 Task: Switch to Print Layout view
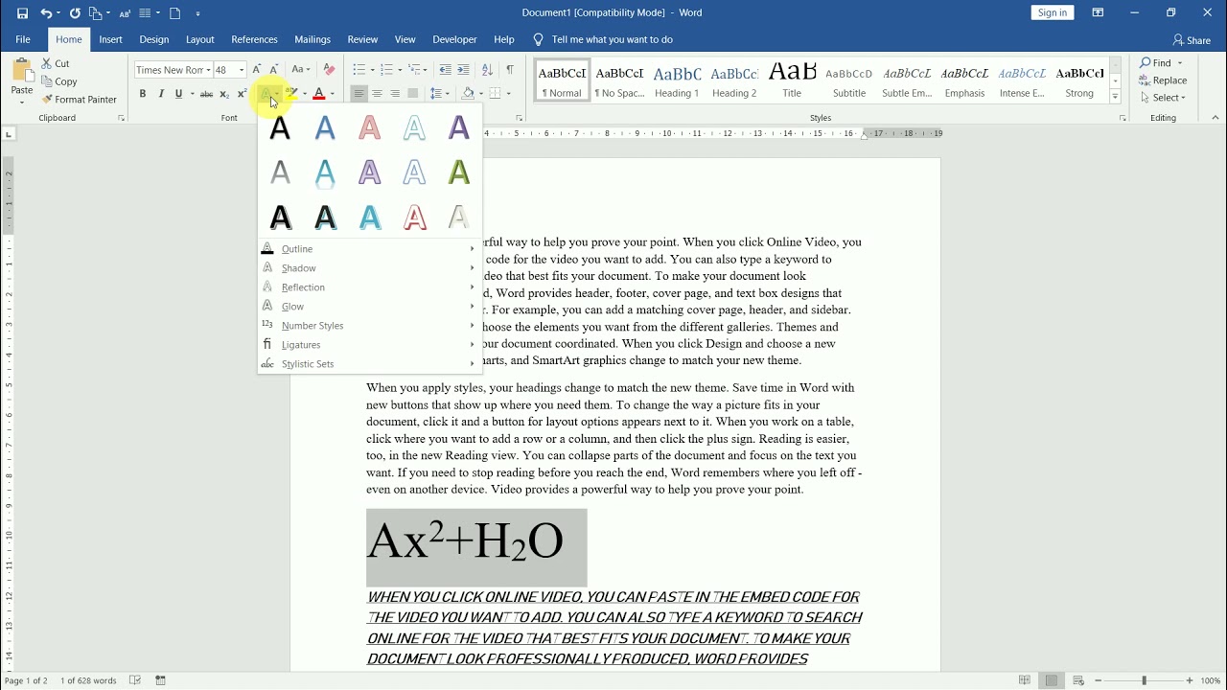(1052, 680)
